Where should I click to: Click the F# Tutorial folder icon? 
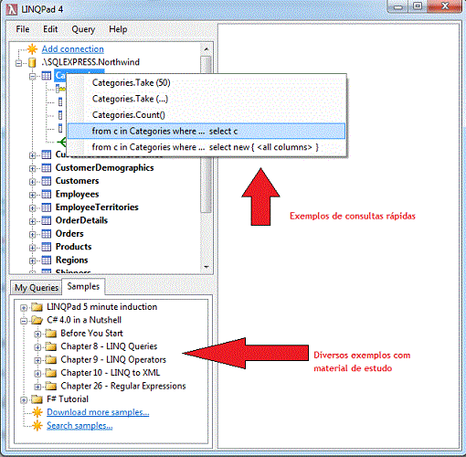point(37,399)
